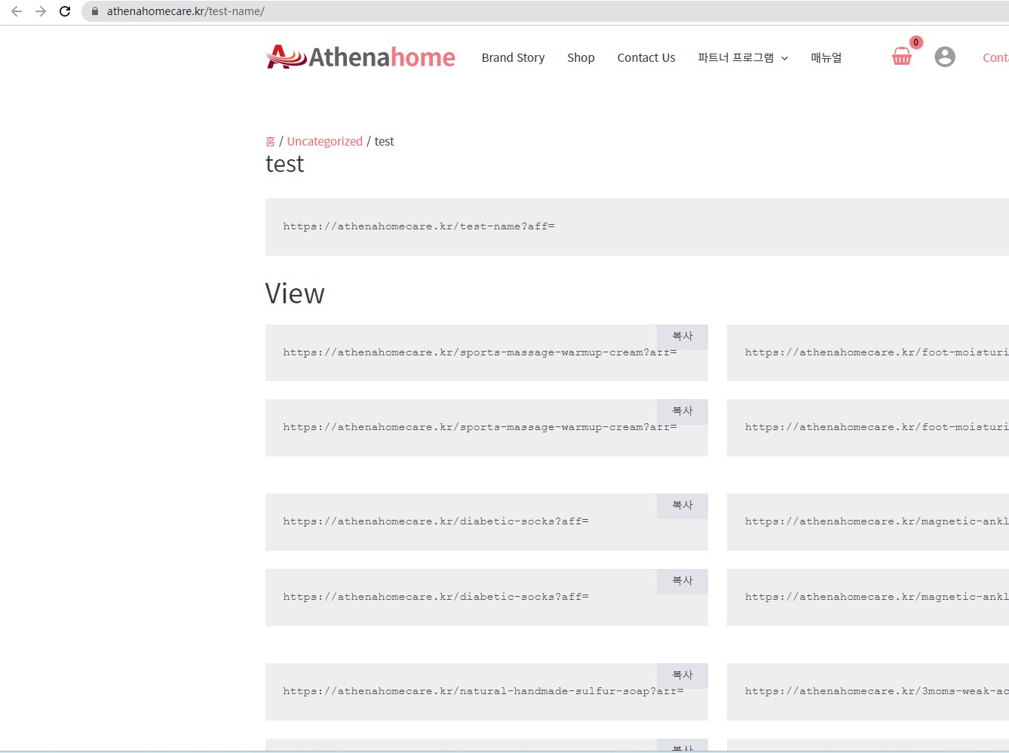Click the View heading
The width and height of the screenshot is (1009, 753).
click(x=295, y=294)
